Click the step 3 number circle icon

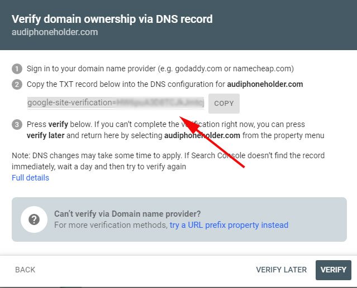[x=17, y=125]
